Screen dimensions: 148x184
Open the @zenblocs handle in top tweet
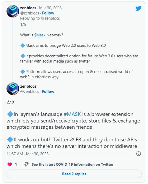coord(30,13)
